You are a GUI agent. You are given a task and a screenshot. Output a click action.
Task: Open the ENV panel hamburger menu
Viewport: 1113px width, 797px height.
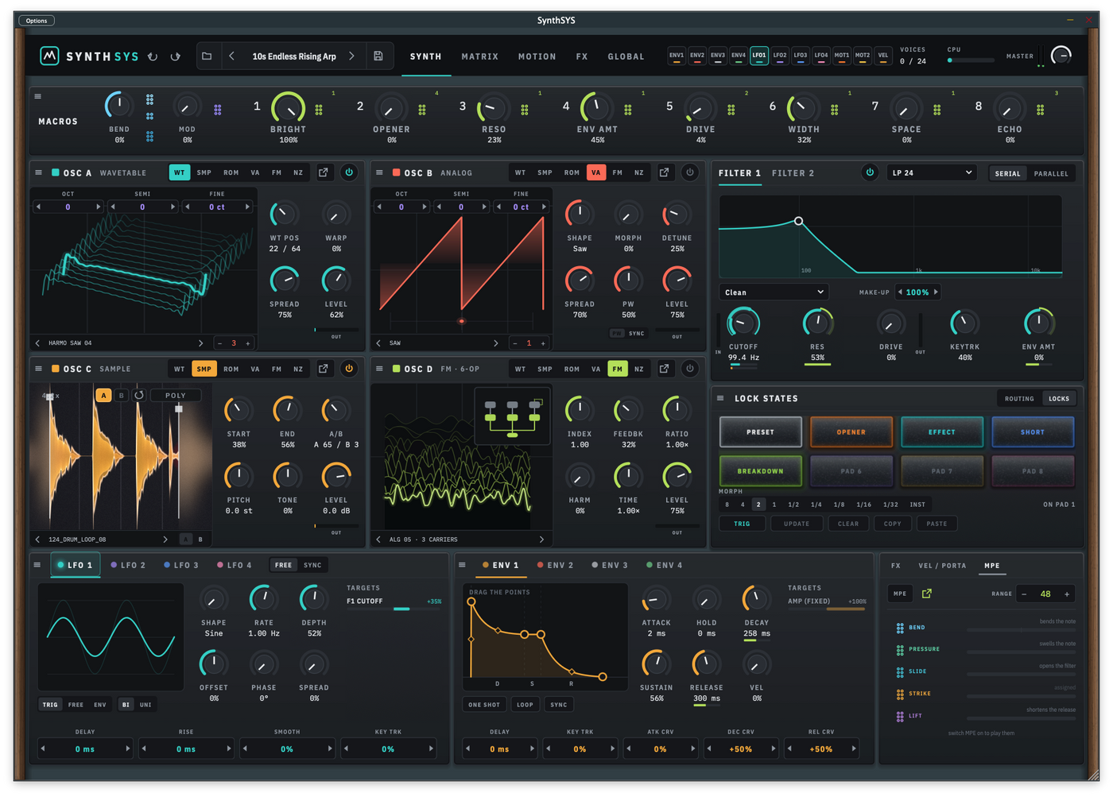462,565
